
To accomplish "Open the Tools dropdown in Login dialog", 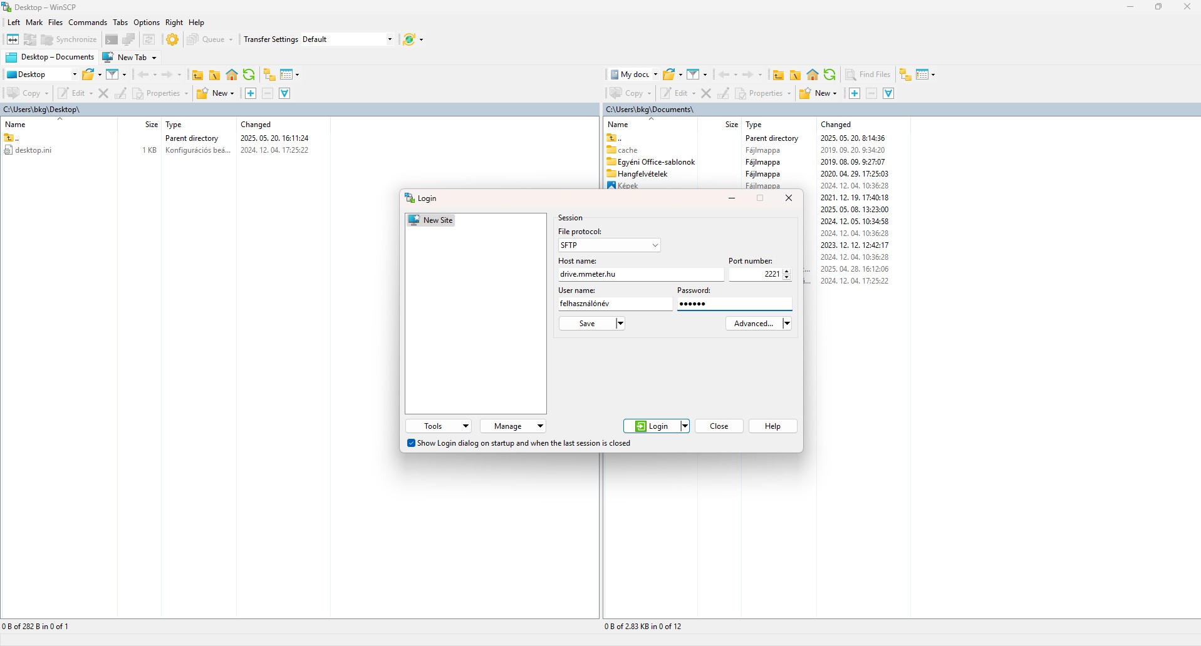I will pos(439,426).
